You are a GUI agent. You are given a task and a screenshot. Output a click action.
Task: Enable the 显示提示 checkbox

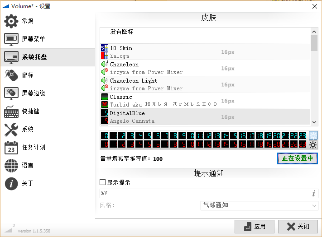click(x=102, y=182)
